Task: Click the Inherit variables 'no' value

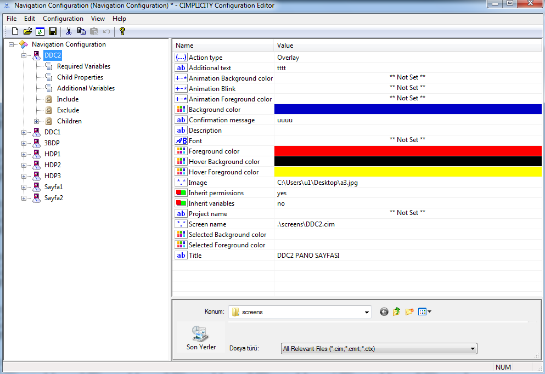Action: click(281, 203)
